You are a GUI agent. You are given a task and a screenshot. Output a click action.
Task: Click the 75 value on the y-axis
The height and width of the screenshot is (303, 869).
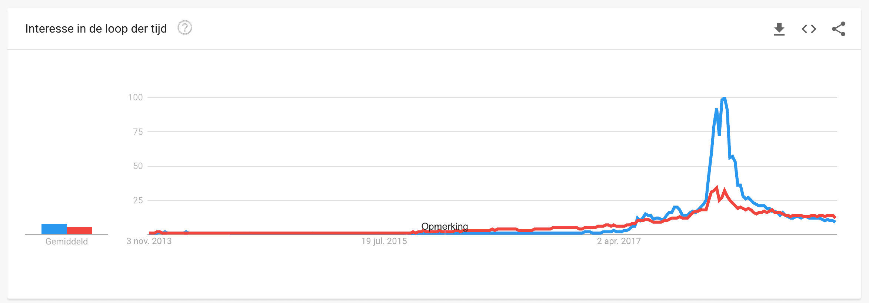tap(138, 132)
